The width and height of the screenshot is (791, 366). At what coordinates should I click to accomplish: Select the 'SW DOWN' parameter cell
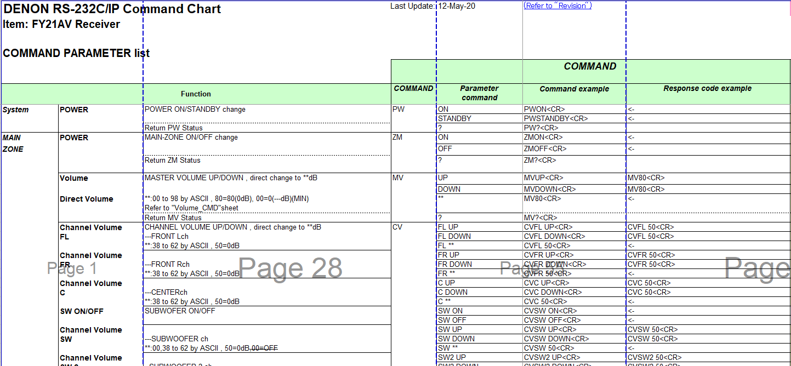tap(479, 339)
